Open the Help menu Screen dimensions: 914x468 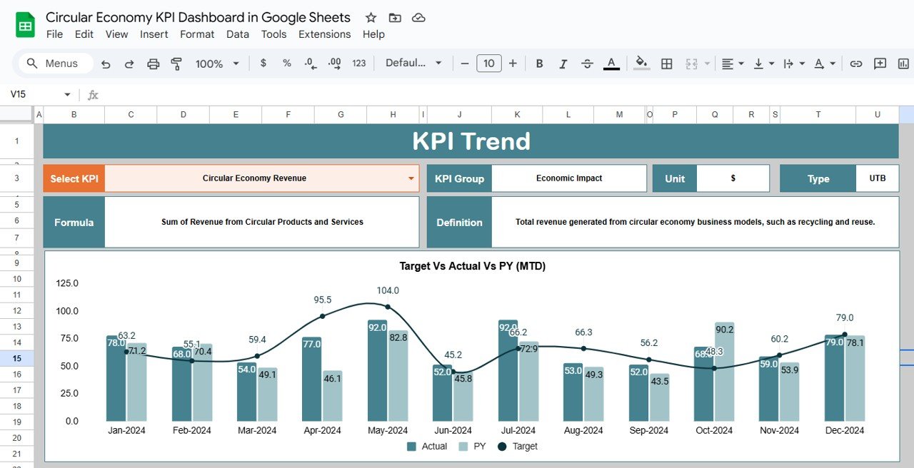pos(373,34)
